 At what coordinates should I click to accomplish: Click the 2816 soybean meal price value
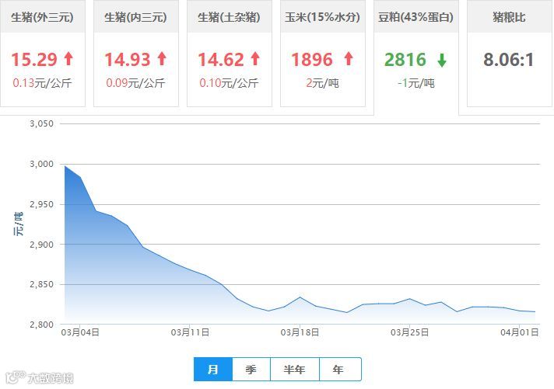coord(405,59)
